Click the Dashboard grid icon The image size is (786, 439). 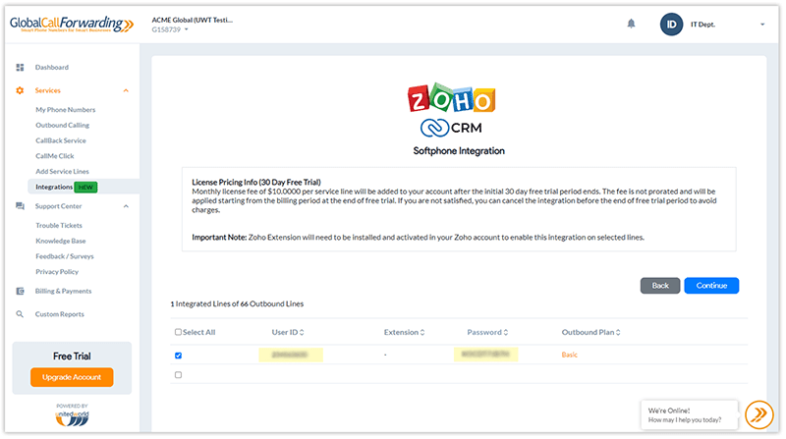coord(20,67)
